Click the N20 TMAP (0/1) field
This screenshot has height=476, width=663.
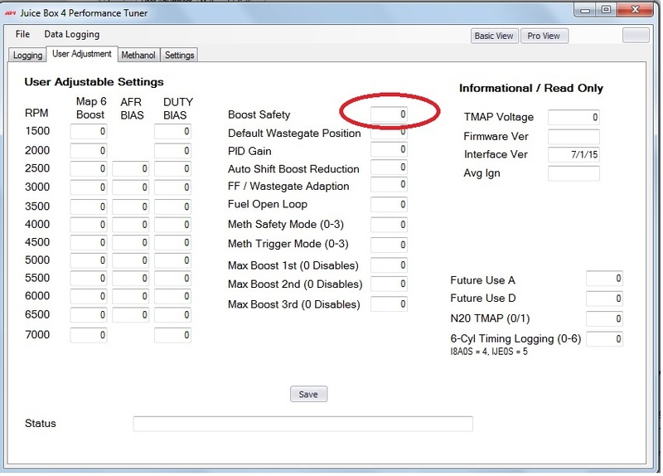604,318
